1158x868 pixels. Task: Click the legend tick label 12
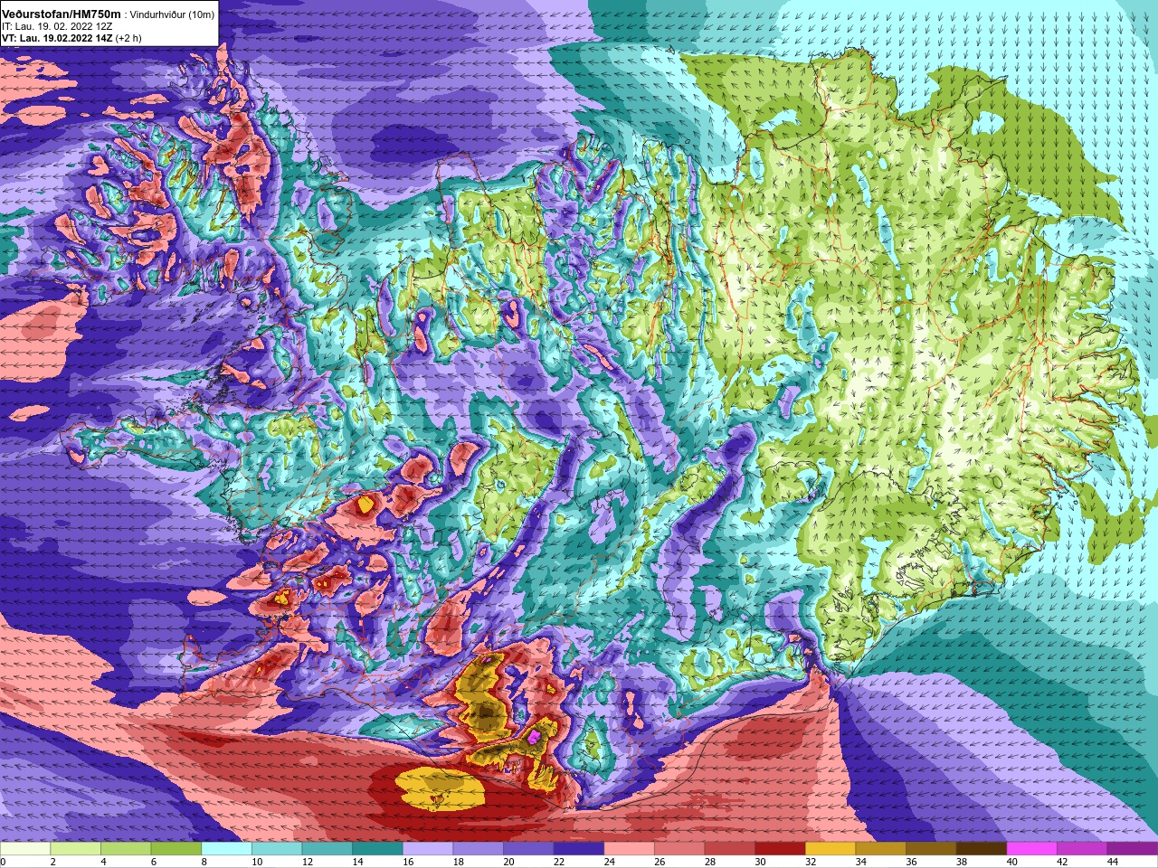(308, 862)
